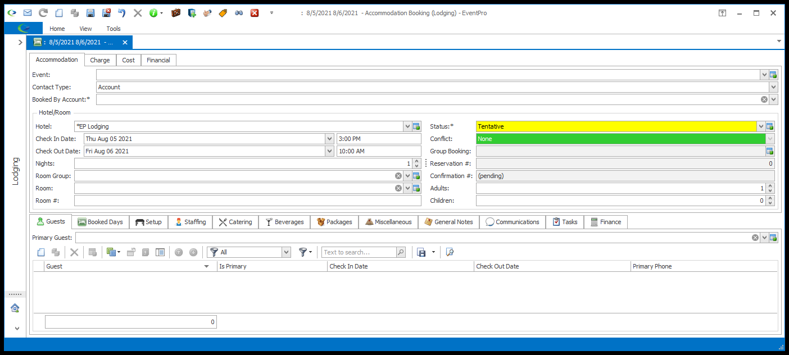
Task: Click the grey X delete icon in title toolbar
Action: 138,13
